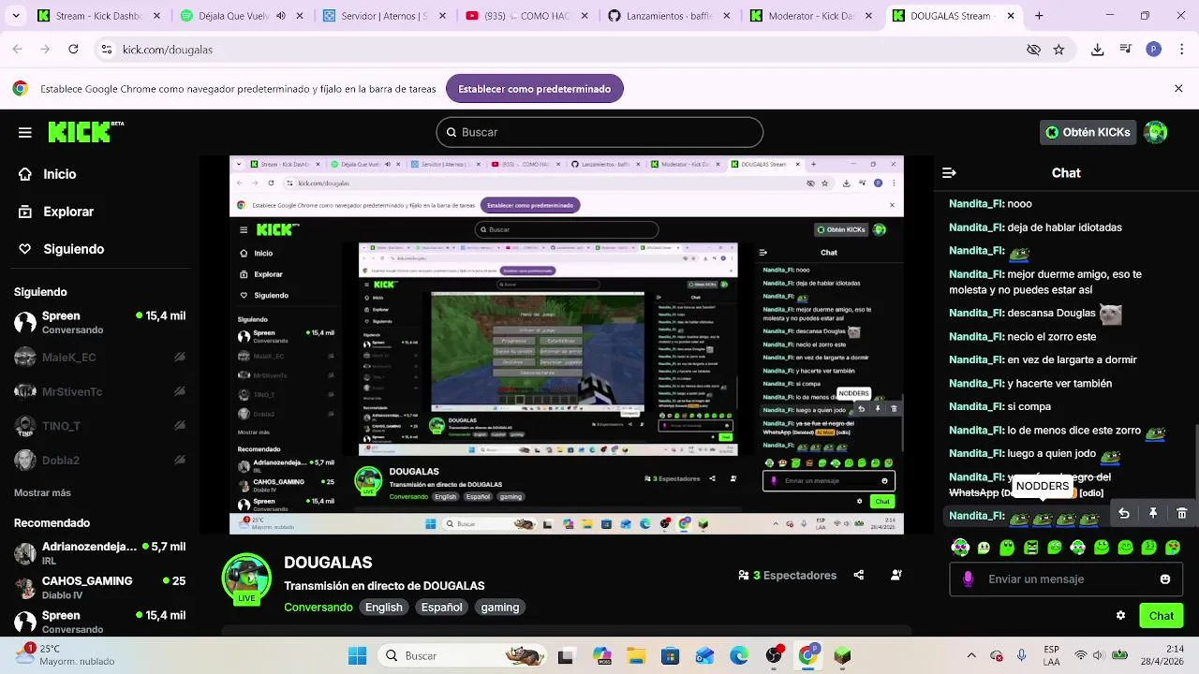The width and height of the screenshot is (1199, 674).
Task: Open the Windows Start menu
Action: tap(358, 655)
